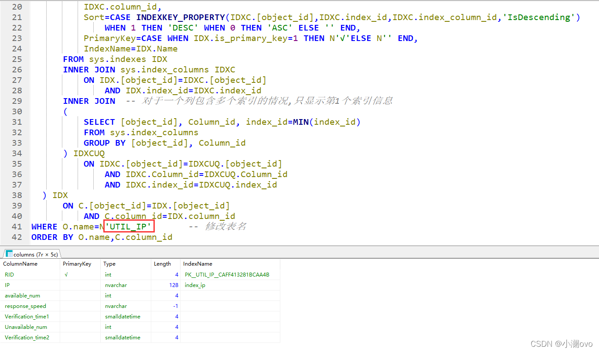Select the length 4 cell of available_num

166,296
